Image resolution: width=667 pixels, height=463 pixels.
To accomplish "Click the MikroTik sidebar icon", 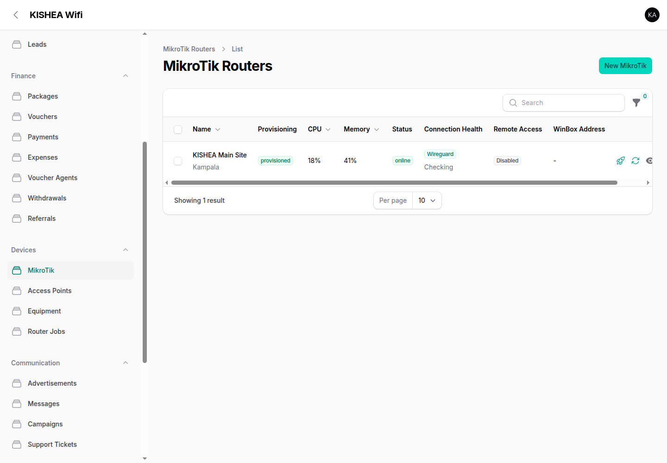I will (17, 270).
